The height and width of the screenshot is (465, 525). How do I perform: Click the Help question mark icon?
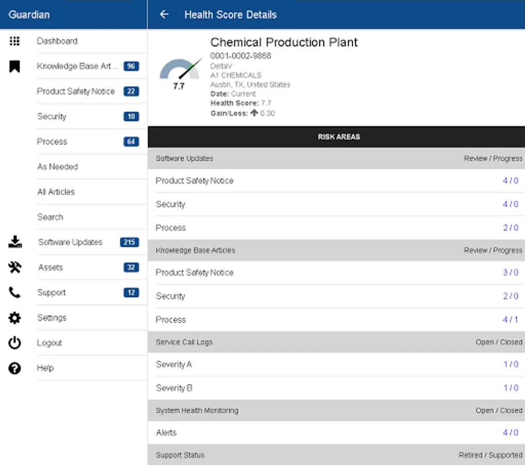(14, 368)
